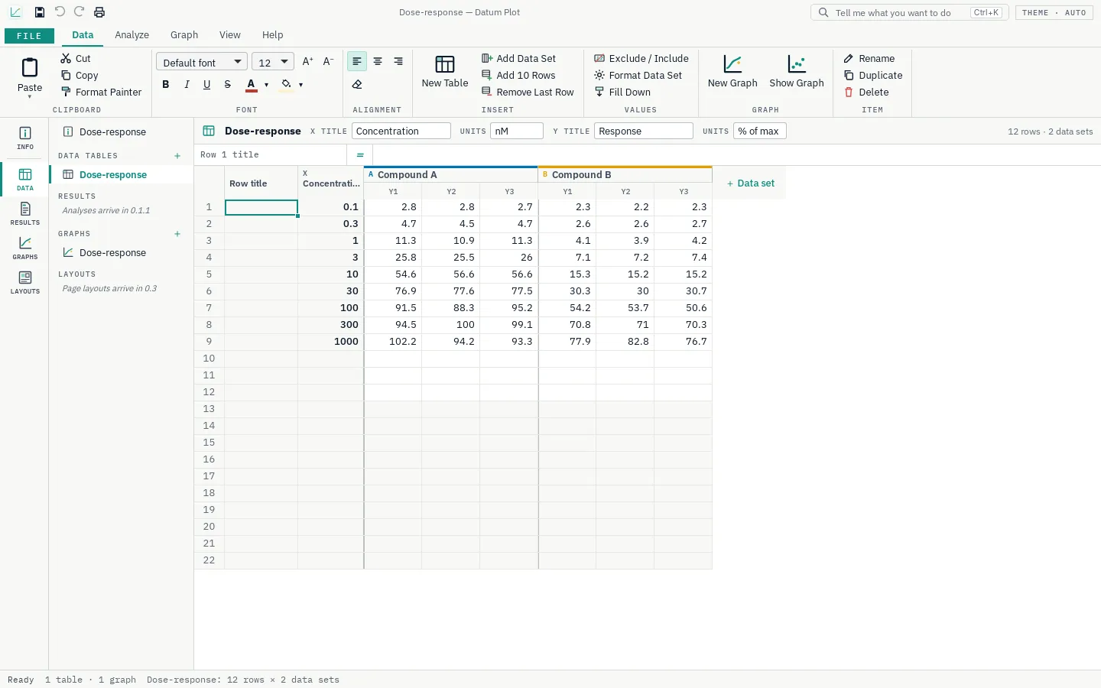The width and height of the screenshot is (1101, 688).
Task: Undo the last action
Action: (60, 12)
